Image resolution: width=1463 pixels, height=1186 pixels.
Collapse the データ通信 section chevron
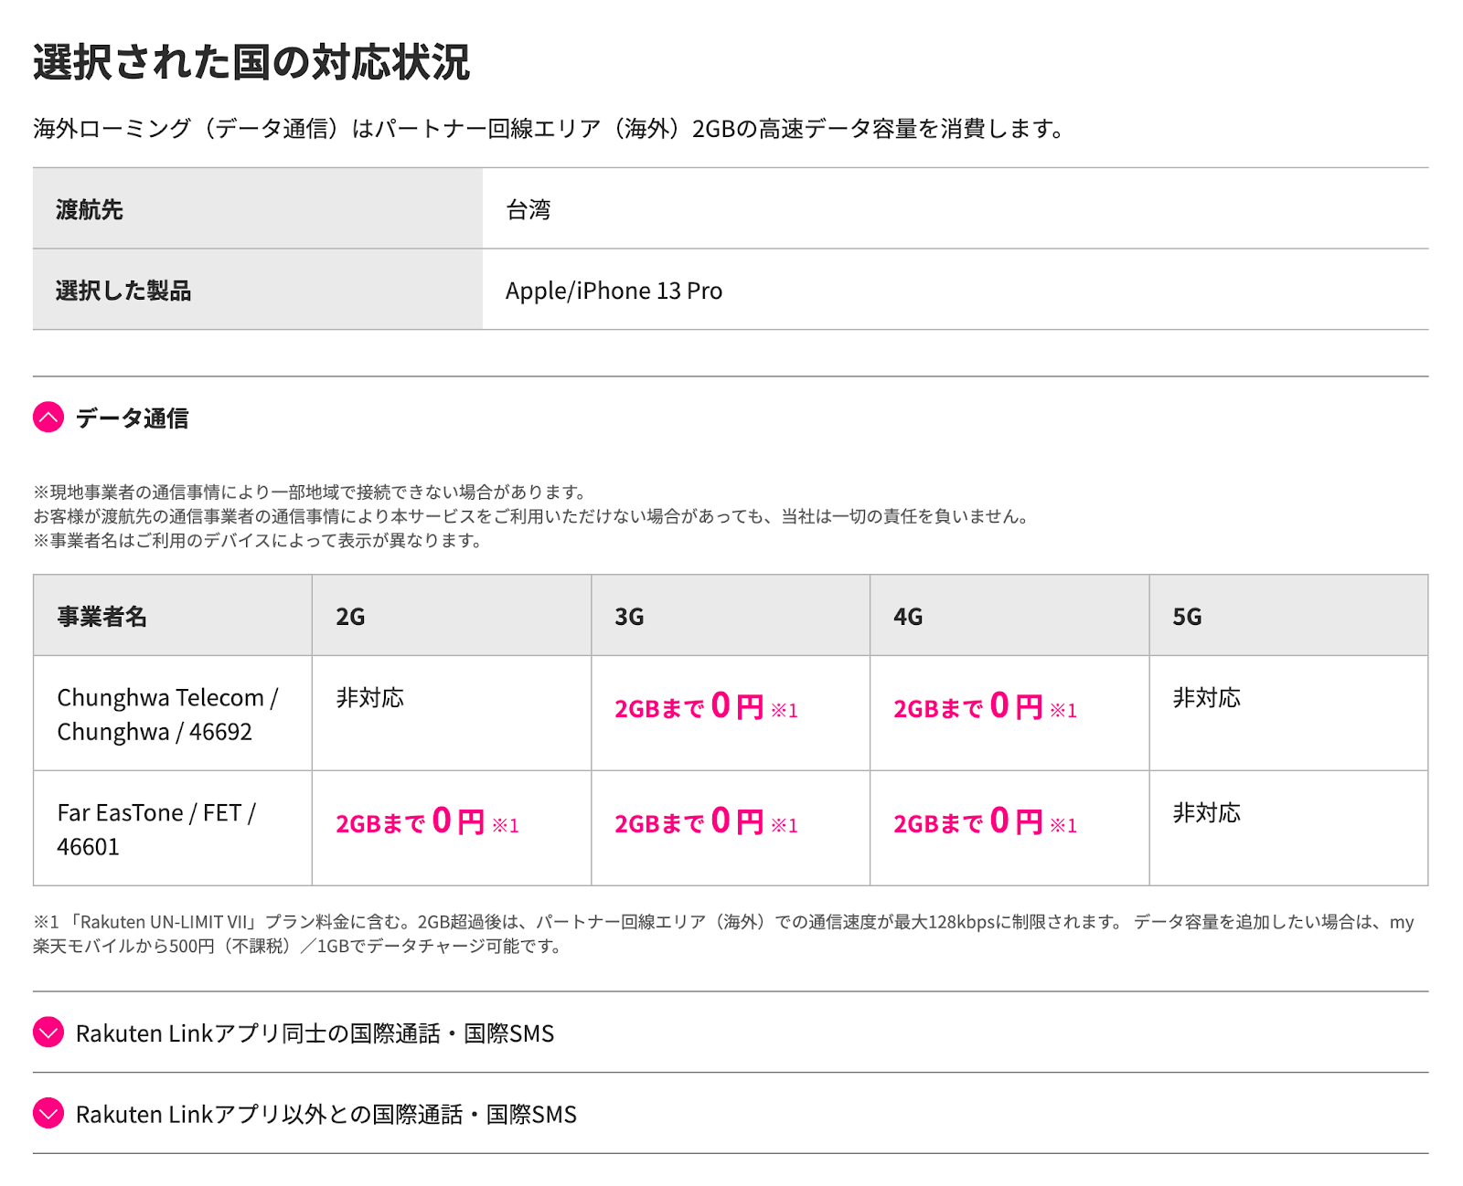48,418
